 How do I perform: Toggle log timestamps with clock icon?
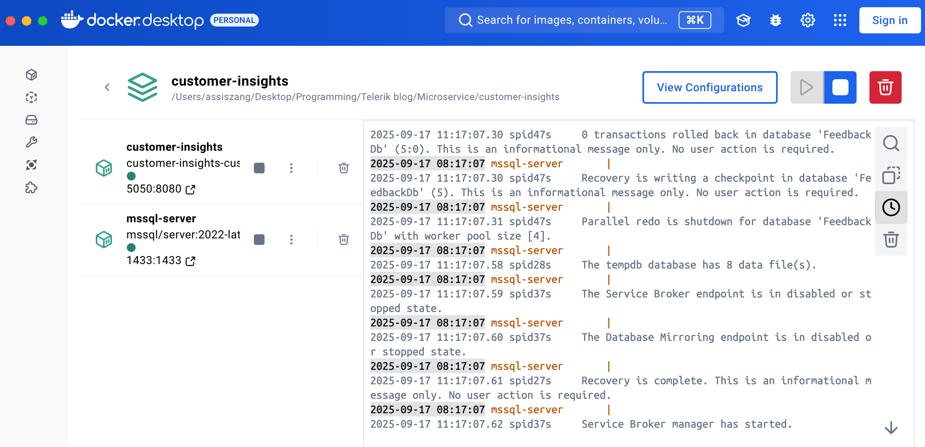891,207
